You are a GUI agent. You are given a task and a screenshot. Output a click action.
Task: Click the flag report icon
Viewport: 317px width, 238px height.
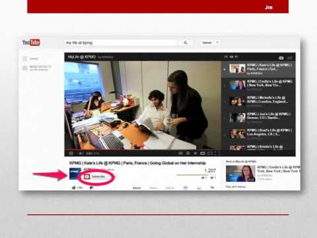click(212, 188)
